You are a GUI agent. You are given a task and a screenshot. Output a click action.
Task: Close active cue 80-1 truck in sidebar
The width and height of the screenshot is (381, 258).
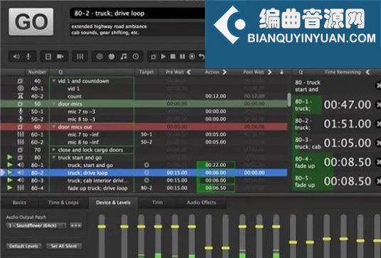point(378,104)
